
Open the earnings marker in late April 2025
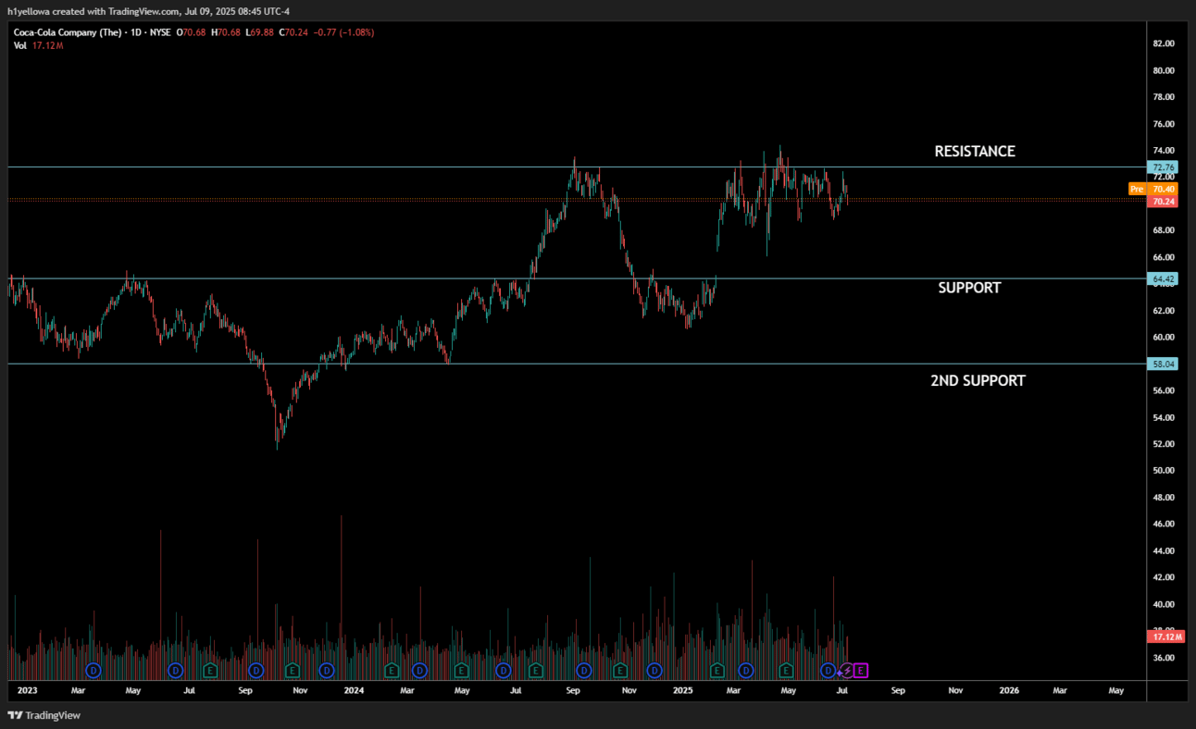[786, 670]
